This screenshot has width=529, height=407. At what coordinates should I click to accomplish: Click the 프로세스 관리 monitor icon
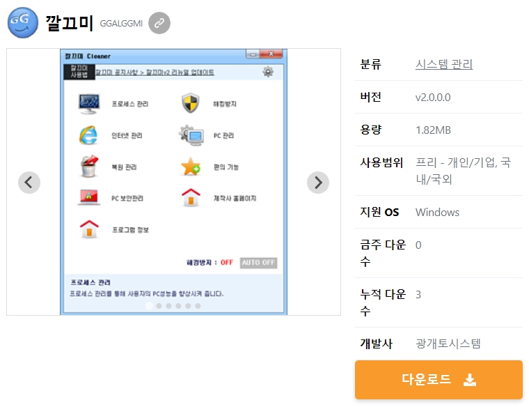[88, 104]
